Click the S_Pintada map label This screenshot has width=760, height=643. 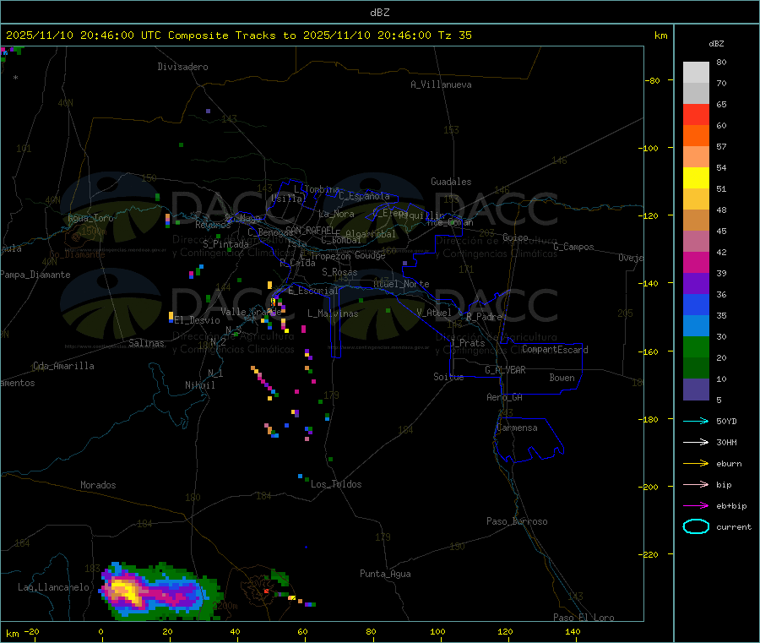[225, 244]
